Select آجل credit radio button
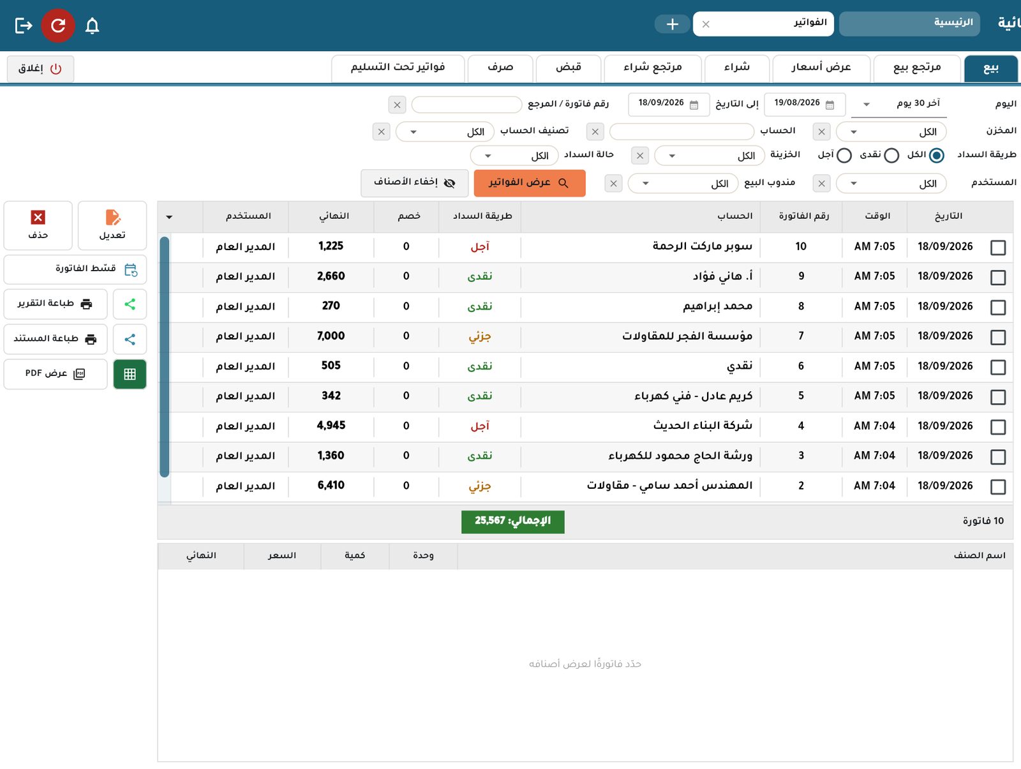Image resolution: width=1021 pixels, height=769 pixels. pyautogui.click(x=844, y=155)
